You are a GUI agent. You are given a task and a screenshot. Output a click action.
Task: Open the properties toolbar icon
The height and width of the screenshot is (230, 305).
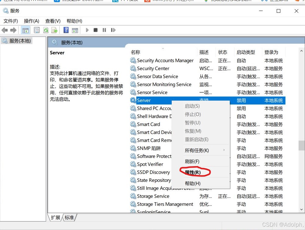click(37, 30)
